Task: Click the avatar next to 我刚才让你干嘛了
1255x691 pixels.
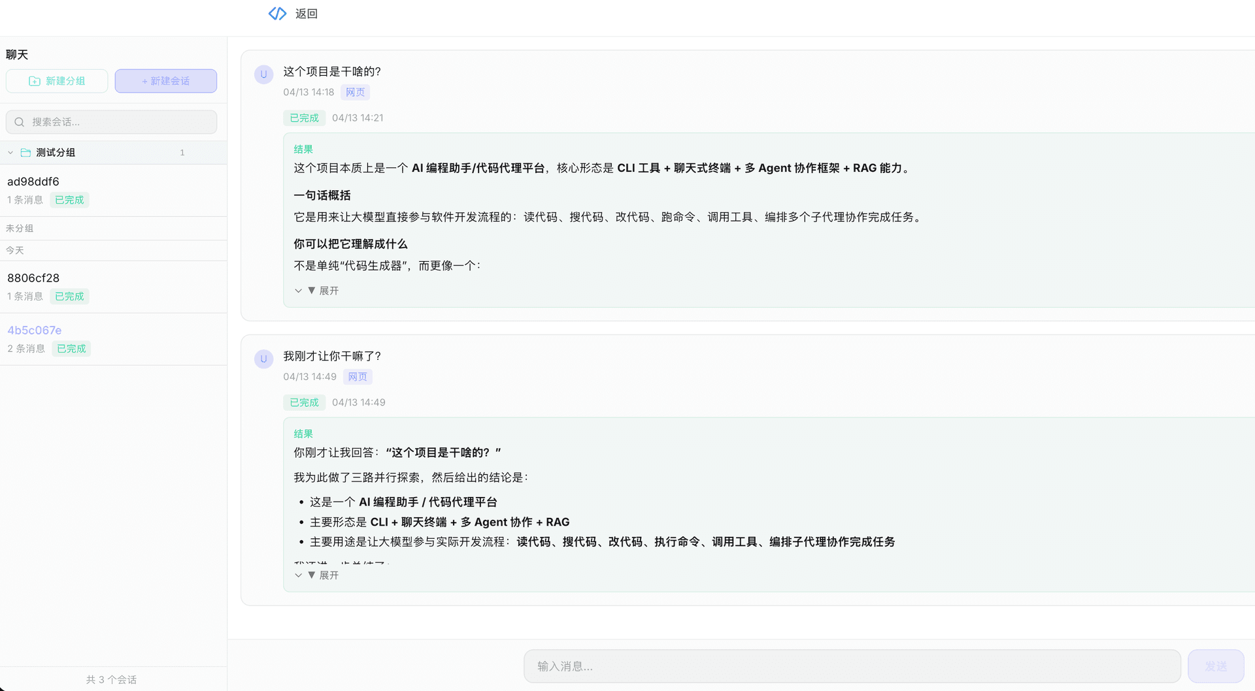Action: click(263, 359)
